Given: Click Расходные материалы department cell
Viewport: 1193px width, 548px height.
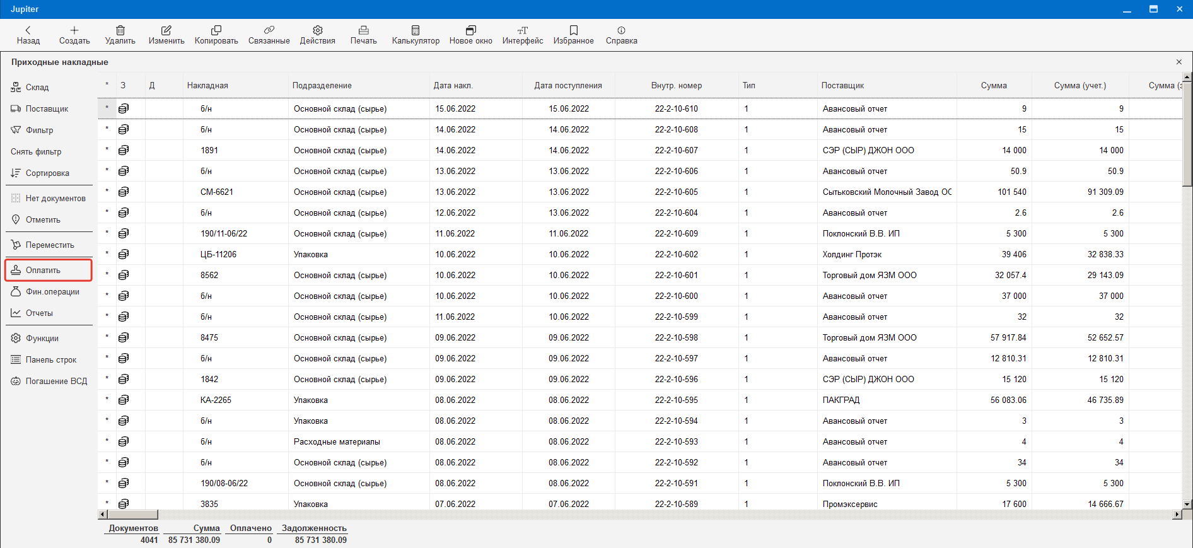Looking at the screenshot, I should 337,441.
